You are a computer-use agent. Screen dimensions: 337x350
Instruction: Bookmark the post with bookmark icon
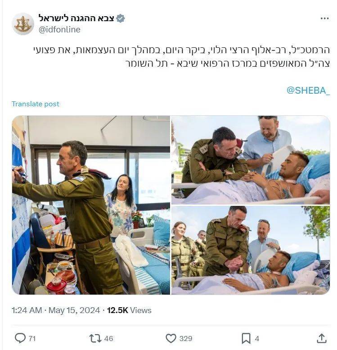(246, 338)
